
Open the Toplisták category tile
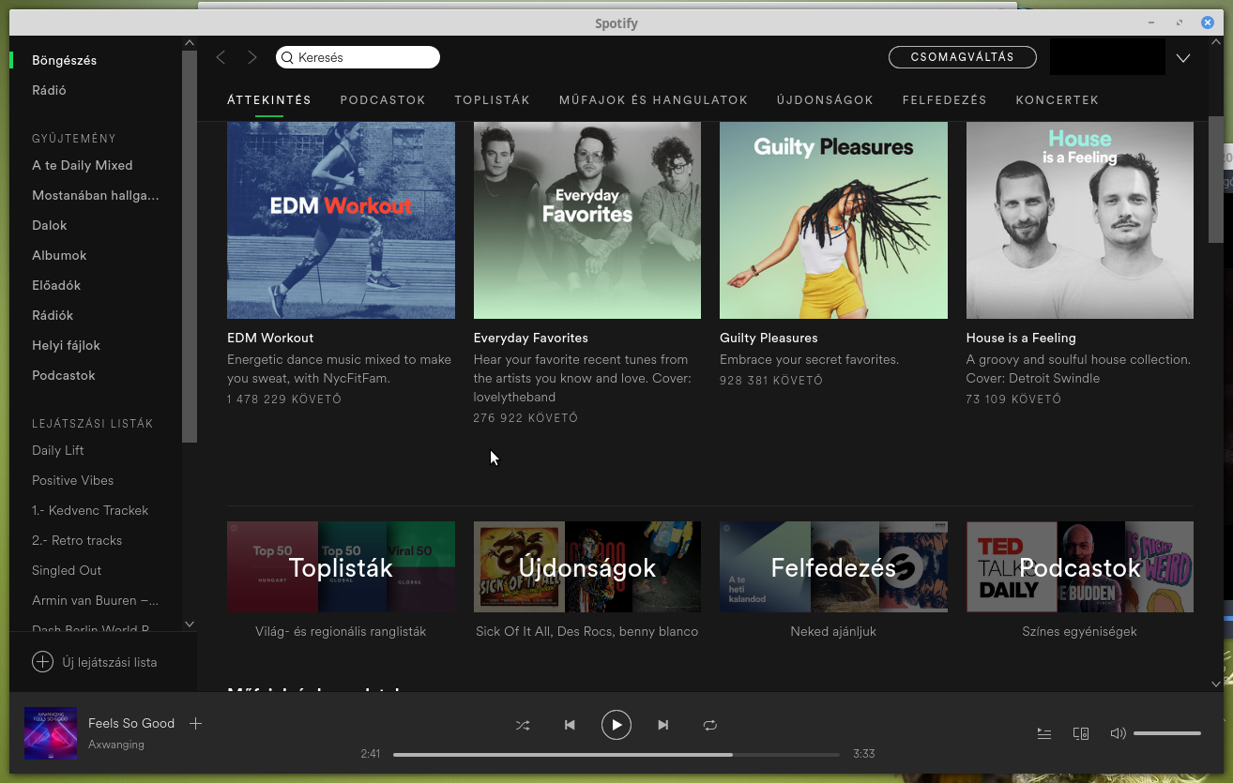(341, 566)
